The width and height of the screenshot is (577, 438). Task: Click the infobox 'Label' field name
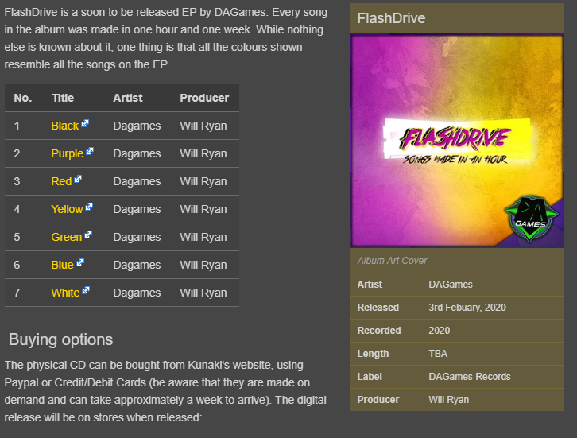370,377
